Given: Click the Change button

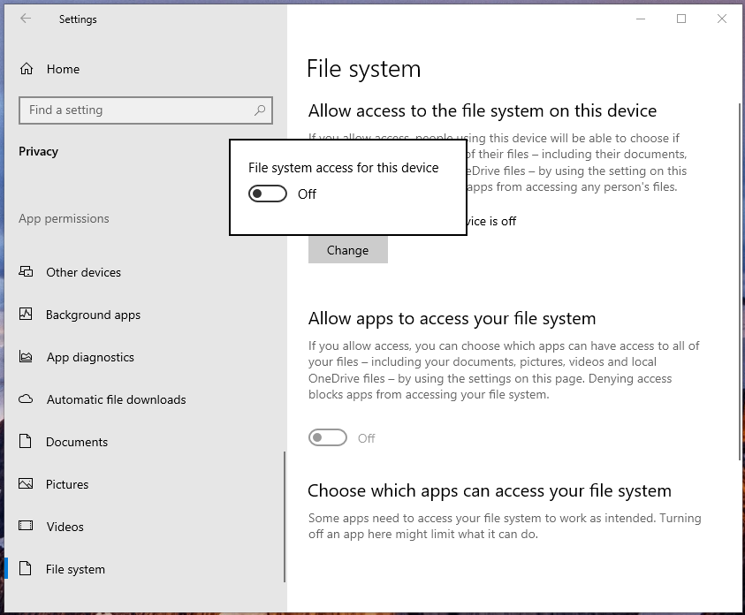Looking at the screenshot, I should click(347, 250).
